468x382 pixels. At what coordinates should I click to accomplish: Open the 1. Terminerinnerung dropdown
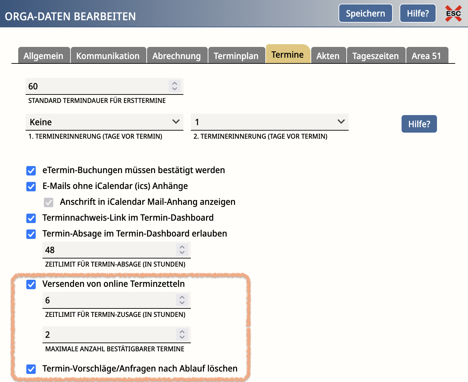104,122
